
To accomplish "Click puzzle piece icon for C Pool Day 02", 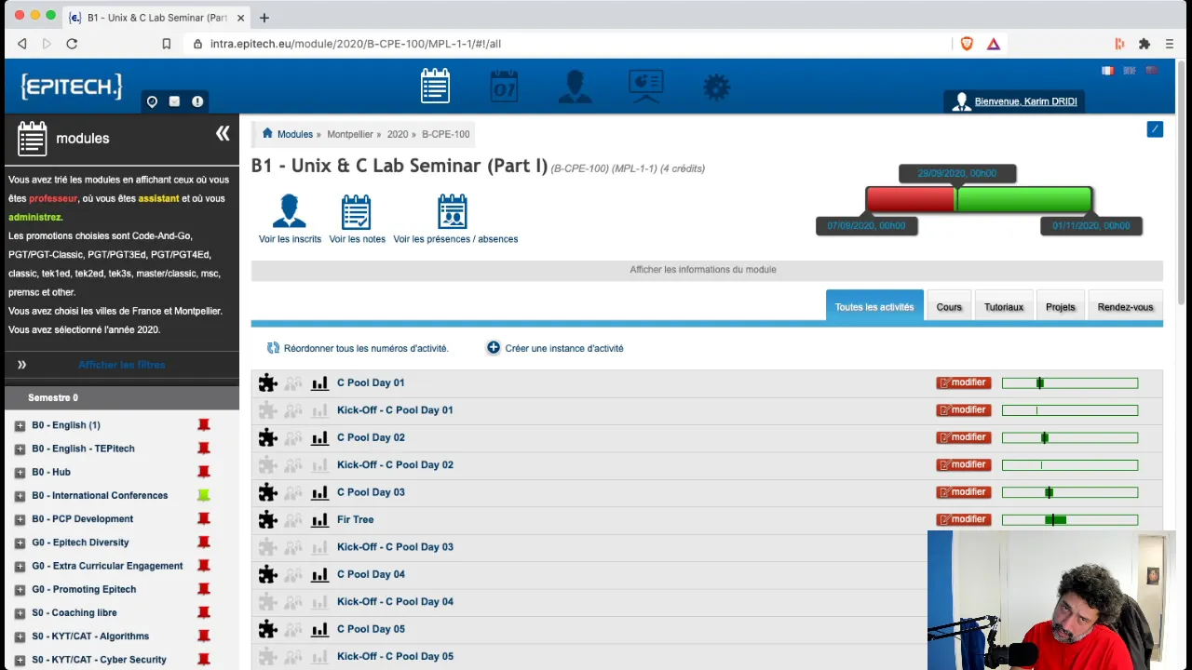I will point(268,437).
